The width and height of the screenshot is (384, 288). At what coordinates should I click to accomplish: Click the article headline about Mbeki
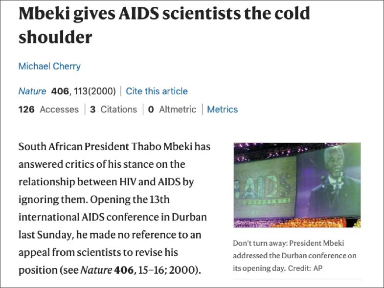tap(164, 25)
